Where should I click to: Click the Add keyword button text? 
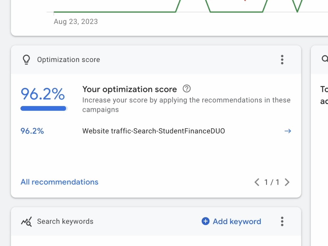[x=237, y=221]
